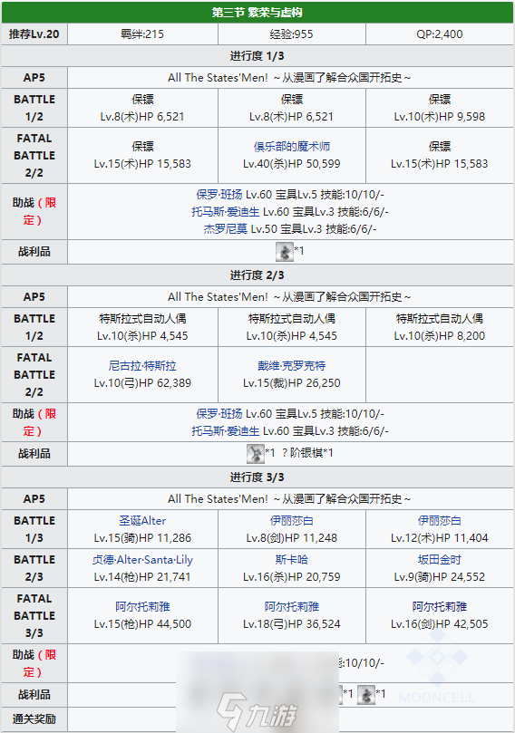Select the Lv.16(杀)HP 20,759 text
Screen dimensions: 515x733
click(291, 577)
